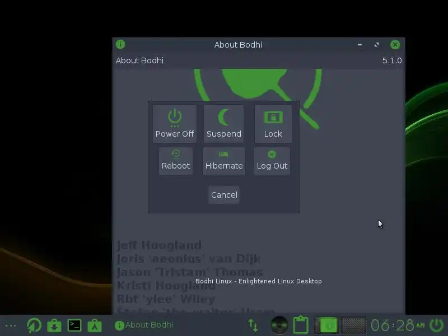The height and width of the screenshot is (336, 448).
Task: Click the Log Out button
Action: (272, 161)
